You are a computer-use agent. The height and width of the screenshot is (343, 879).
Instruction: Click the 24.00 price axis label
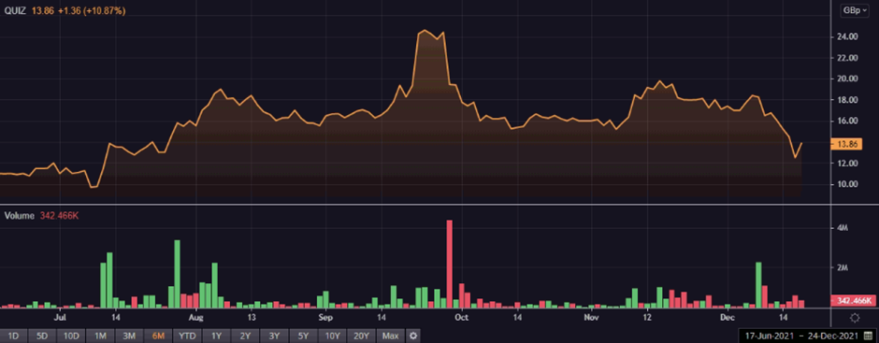847,37
